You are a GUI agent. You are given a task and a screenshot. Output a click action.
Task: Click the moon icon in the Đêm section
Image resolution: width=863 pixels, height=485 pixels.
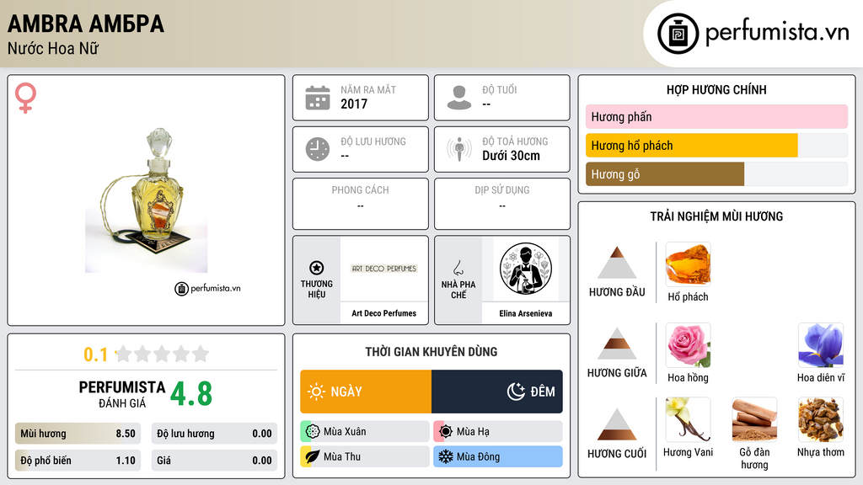pyautogui.click(x=516, y=392)
